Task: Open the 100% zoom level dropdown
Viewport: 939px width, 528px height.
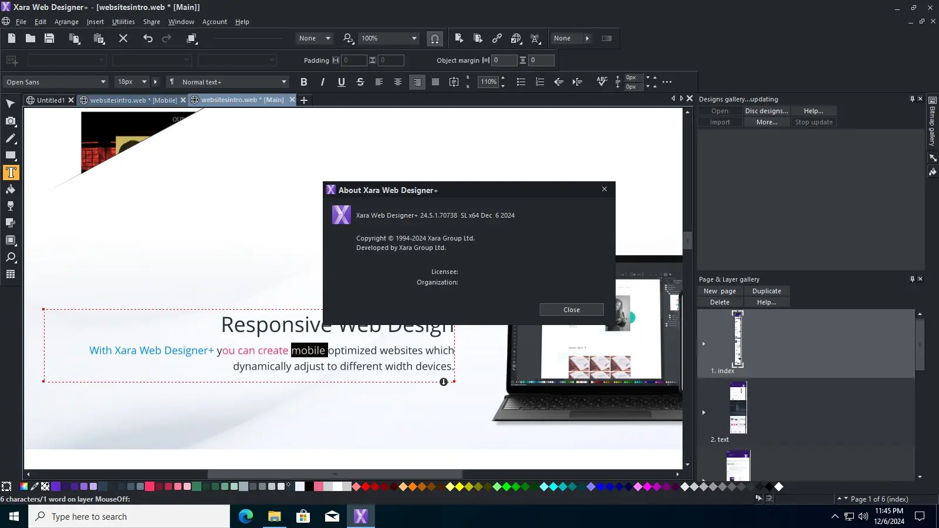Action: click(x=414, y=38)
